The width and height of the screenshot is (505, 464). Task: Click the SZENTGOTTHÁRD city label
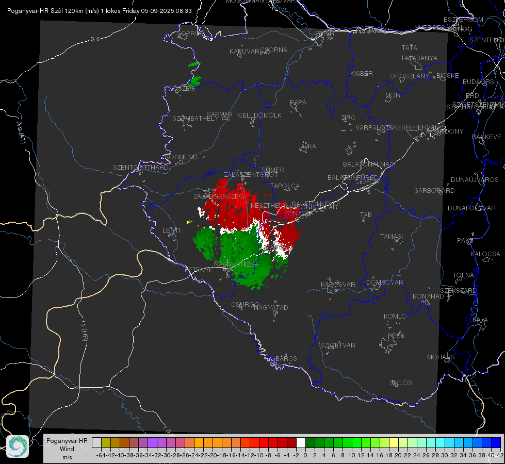point(141,168)
